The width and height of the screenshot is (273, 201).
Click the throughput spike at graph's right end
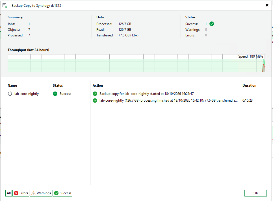click(x=264, y=66)
